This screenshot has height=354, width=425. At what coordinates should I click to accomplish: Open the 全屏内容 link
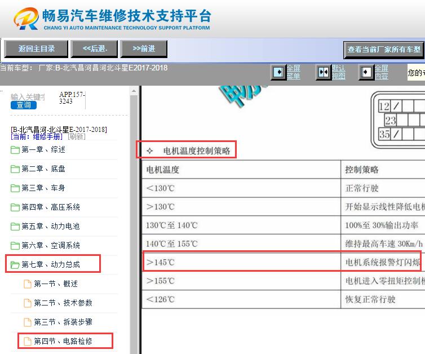point(382,72)
